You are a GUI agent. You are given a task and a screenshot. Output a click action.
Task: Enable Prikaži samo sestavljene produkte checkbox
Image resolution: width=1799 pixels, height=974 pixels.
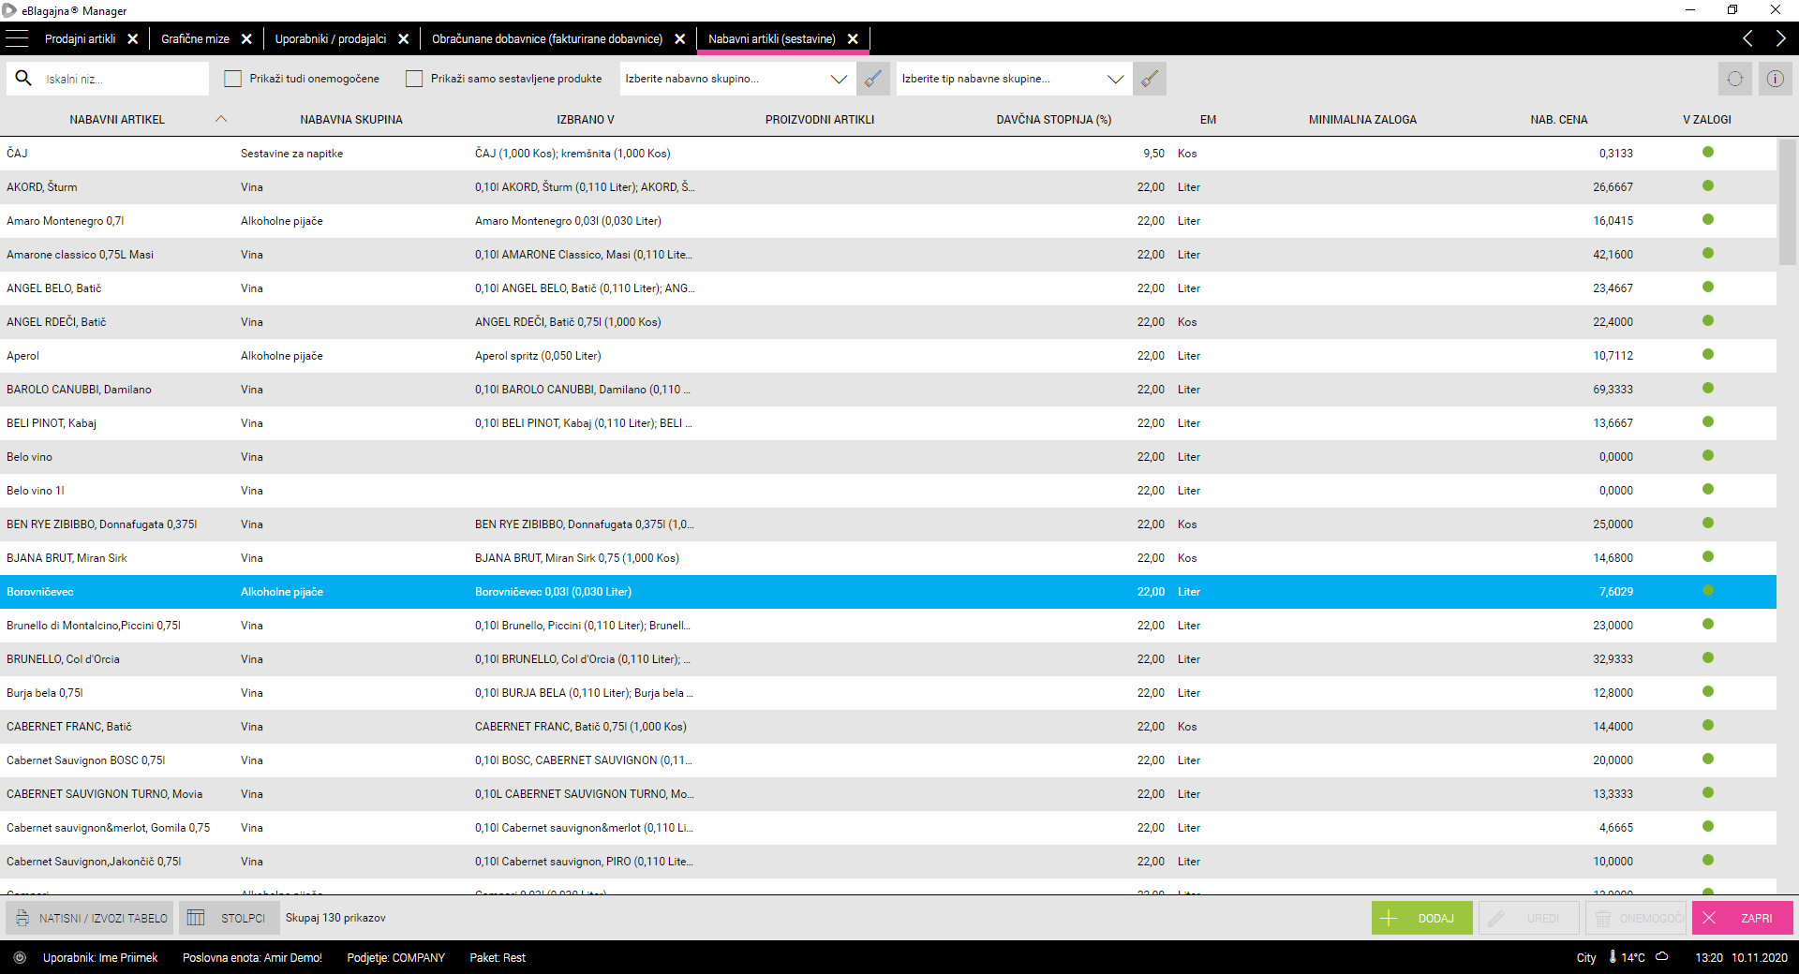(414, 79)
